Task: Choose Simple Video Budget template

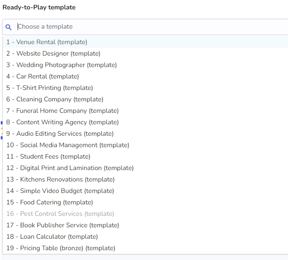Action: [146, 191]
